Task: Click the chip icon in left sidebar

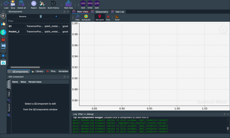Action: point(3,16)
